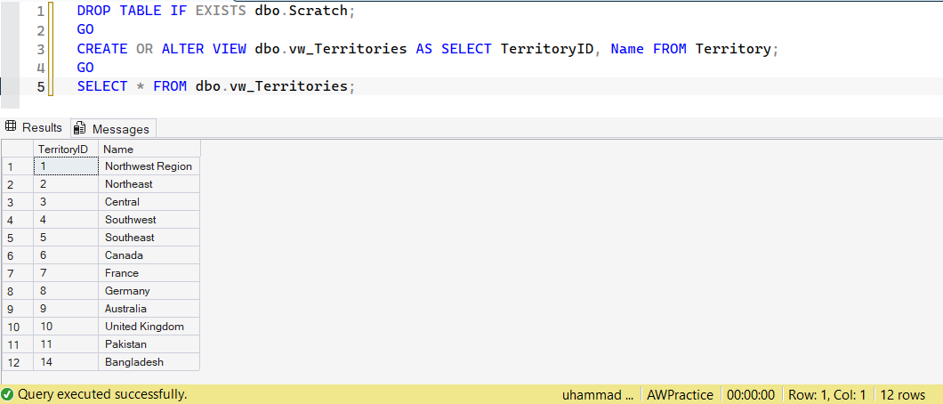Click the grid select-all corner cell
The width and height of the screenshot is (943, 404).
(x=18, y=149)
